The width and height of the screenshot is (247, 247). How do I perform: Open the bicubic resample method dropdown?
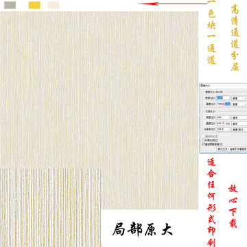(x=232, y=149)
